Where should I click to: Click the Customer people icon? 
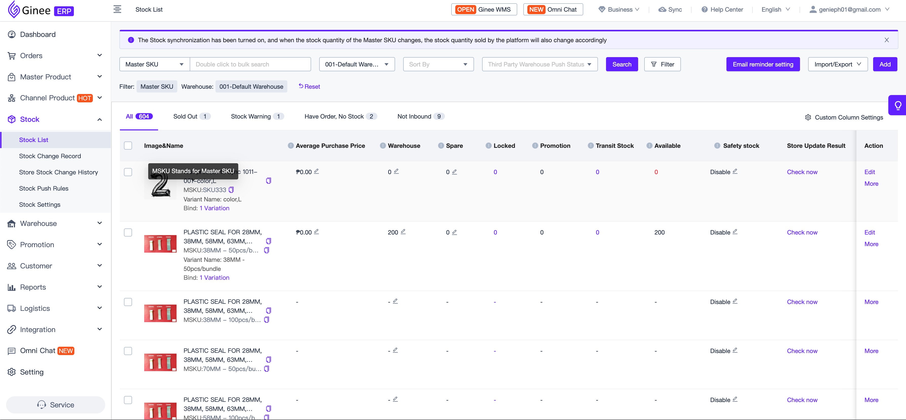[12, 266]
